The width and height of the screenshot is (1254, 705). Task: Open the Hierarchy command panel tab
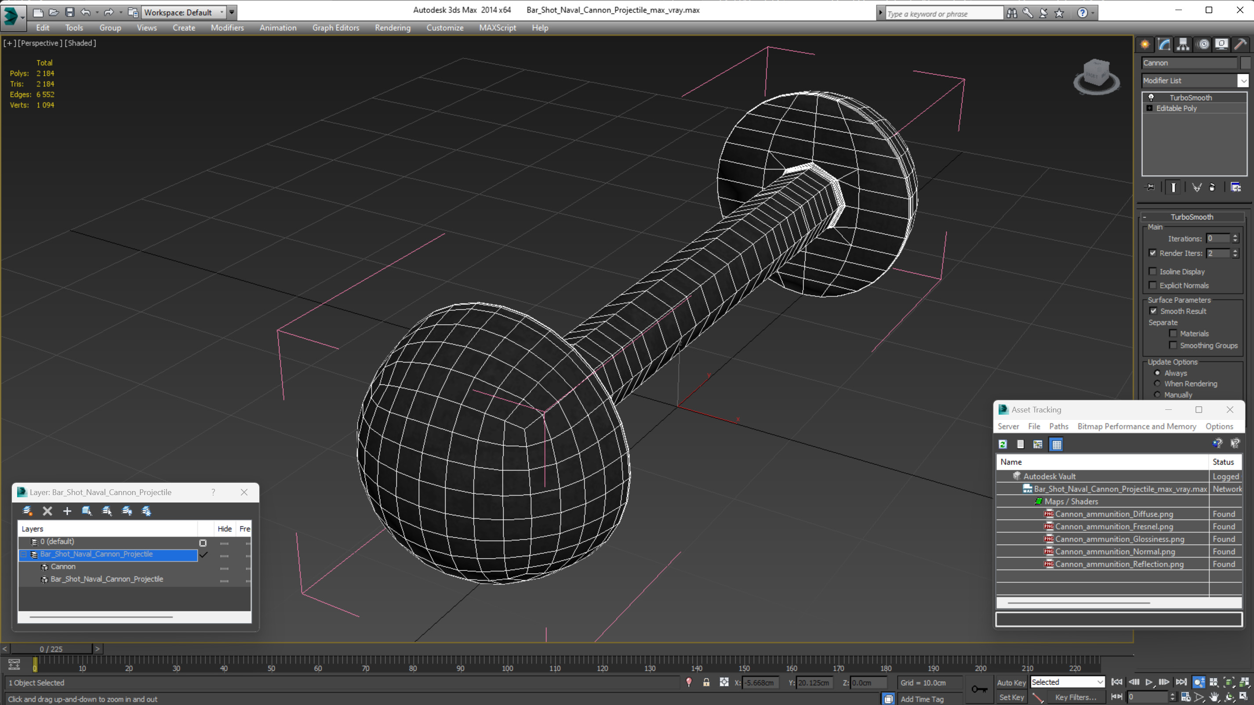pyautogui.click(x=1183, y=44)
